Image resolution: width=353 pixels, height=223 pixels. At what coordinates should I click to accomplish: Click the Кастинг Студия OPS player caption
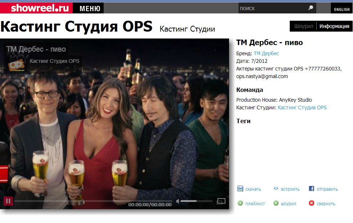click(x=55, y=61)
